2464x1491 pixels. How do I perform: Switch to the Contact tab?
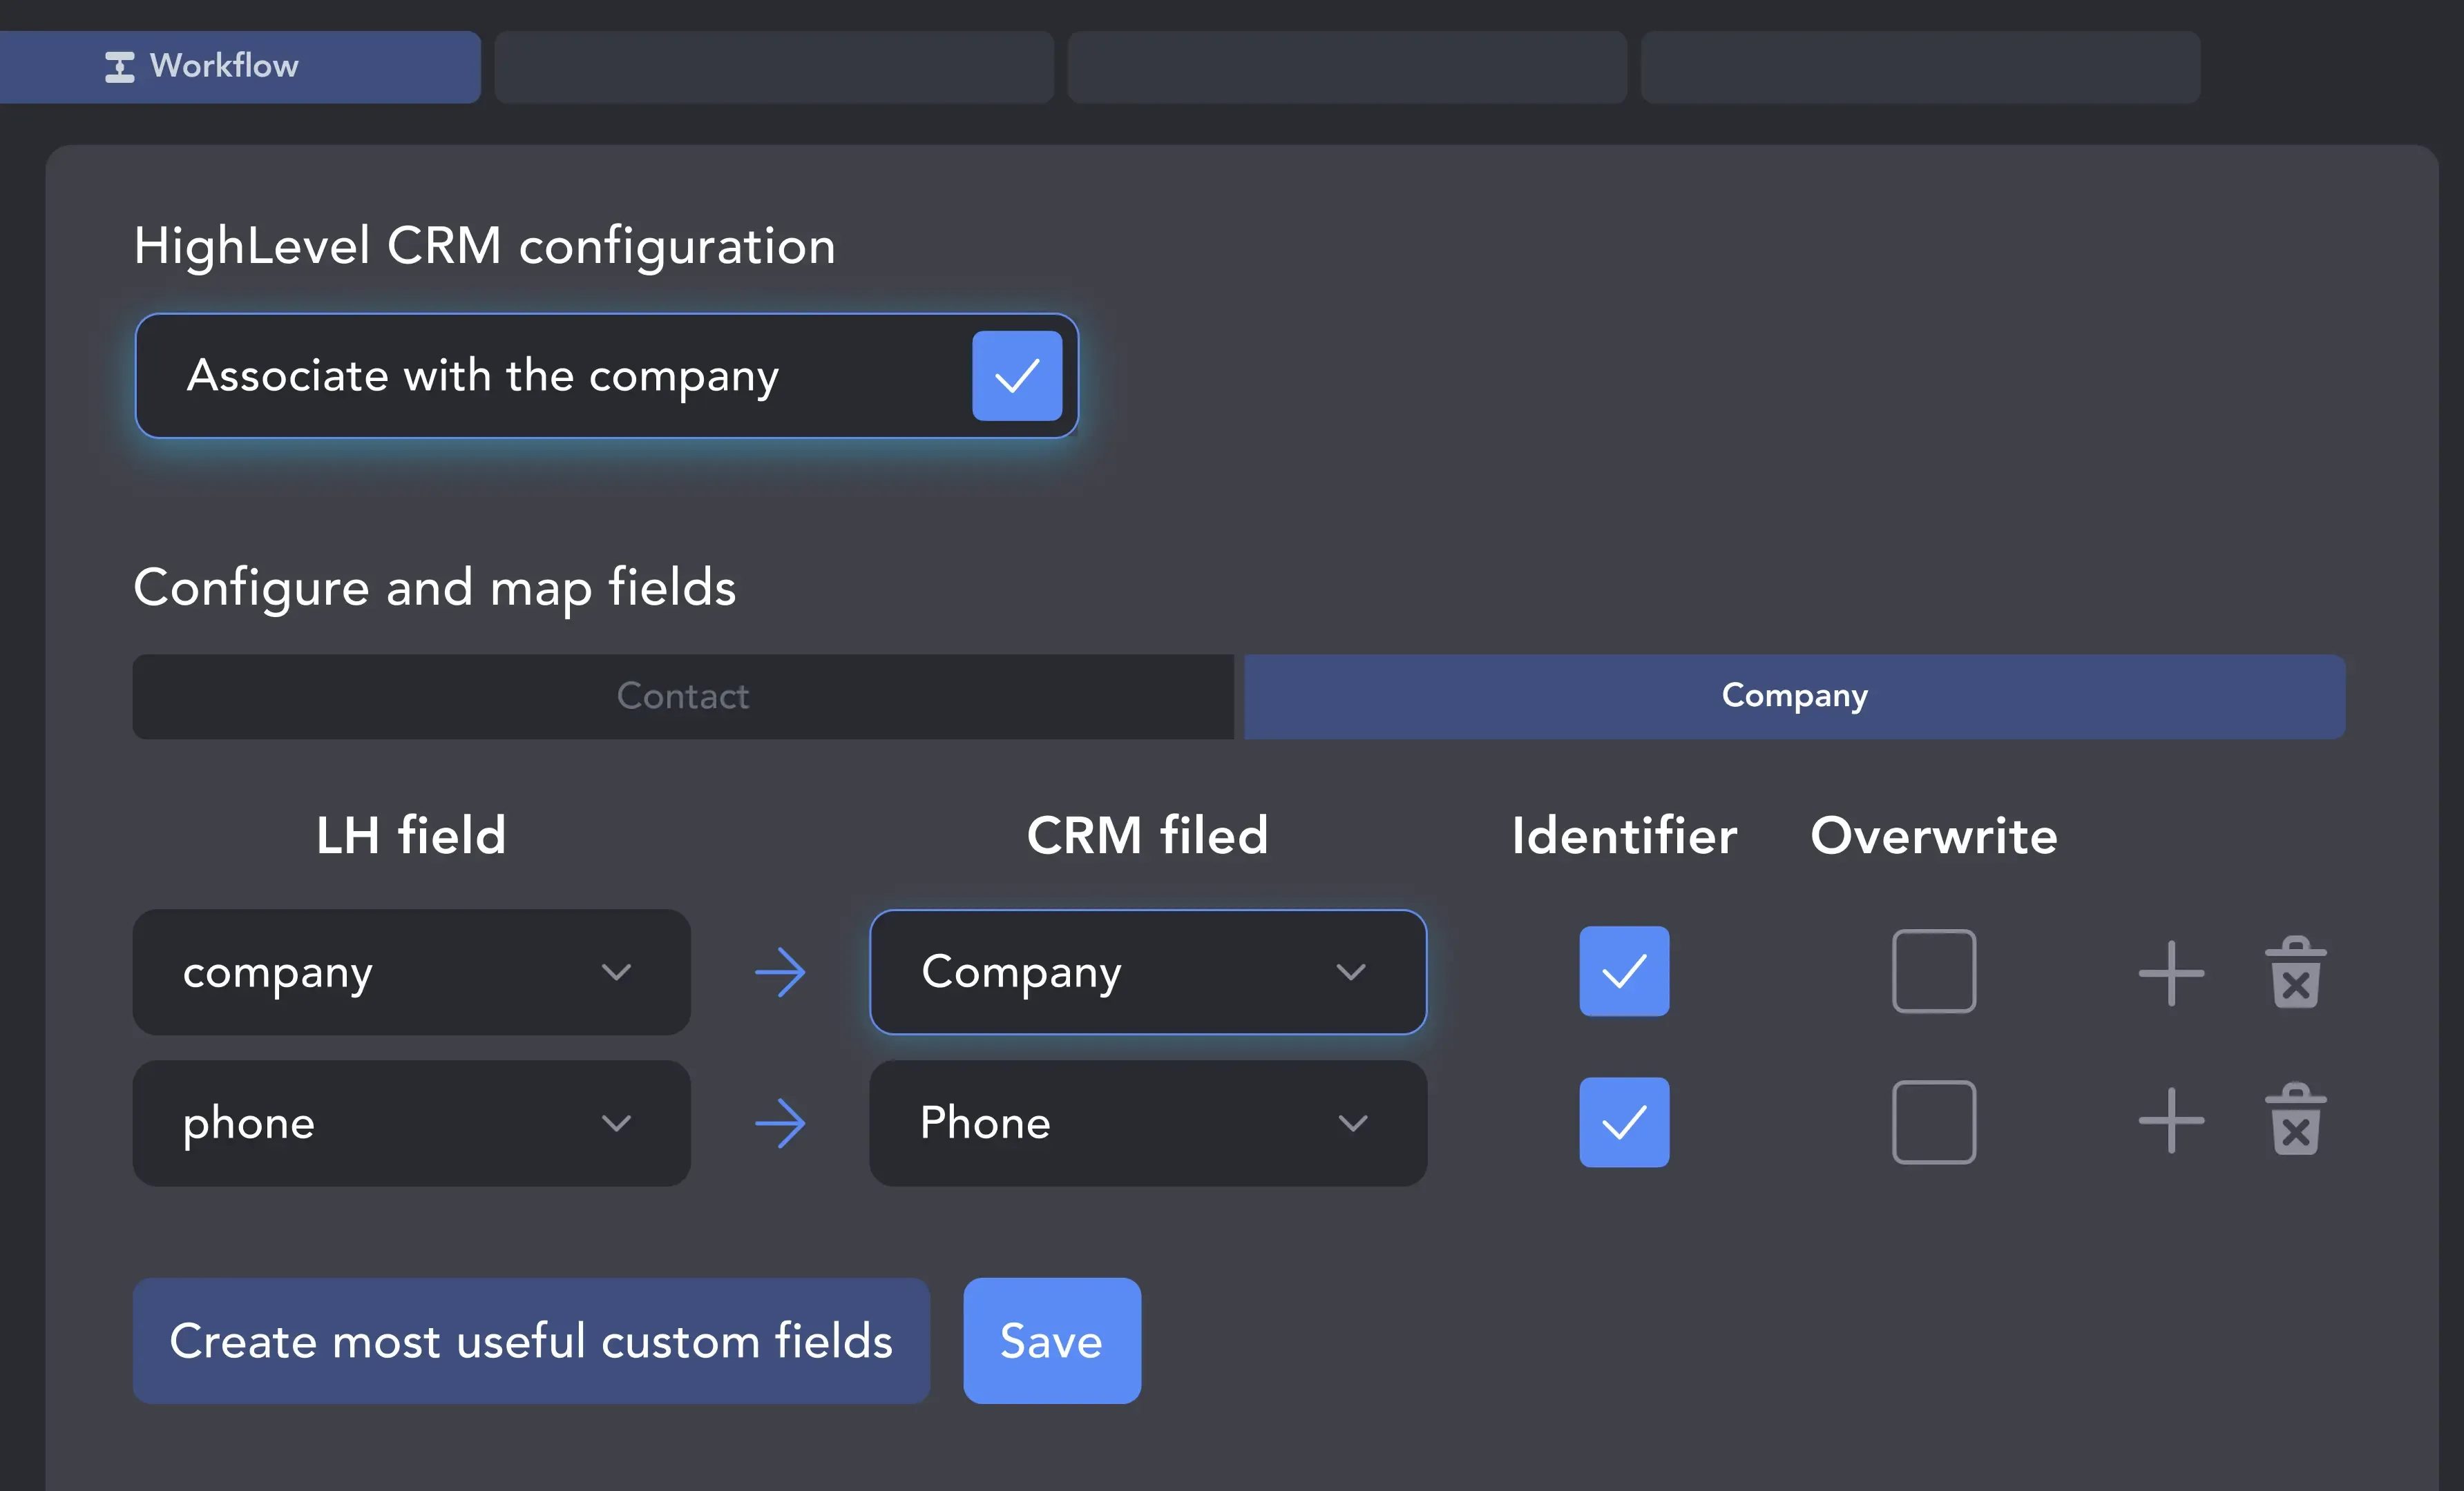683,696
